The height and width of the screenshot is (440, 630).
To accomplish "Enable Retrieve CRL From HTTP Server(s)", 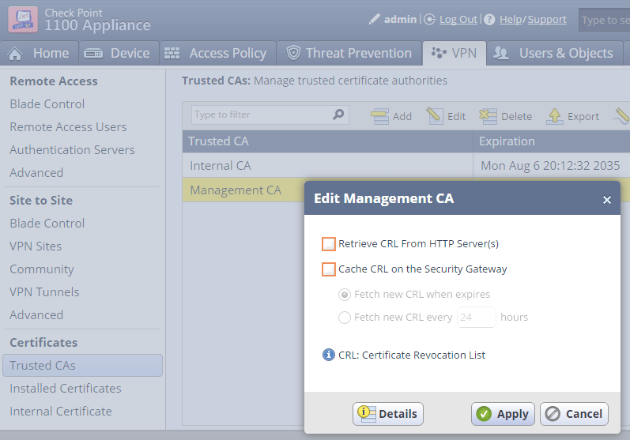I will point(329,244).
